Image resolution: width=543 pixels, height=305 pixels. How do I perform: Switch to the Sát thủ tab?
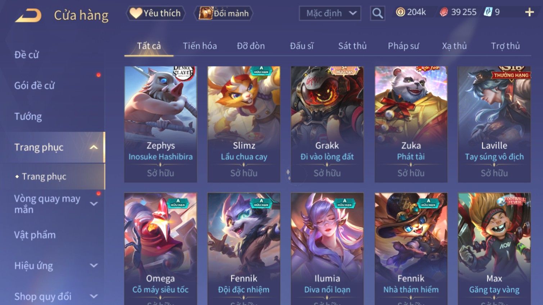[x=352, y=46]
